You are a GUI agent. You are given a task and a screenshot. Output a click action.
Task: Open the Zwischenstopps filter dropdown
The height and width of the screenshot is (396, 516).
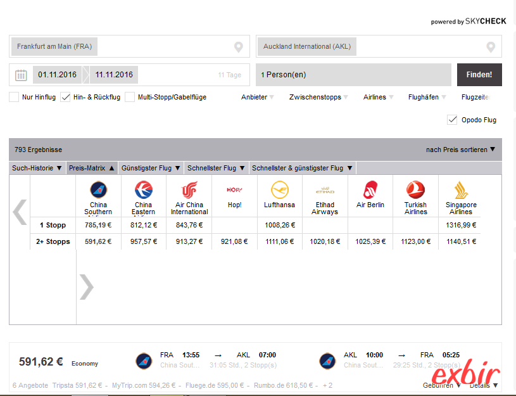(x=318, y=97)
